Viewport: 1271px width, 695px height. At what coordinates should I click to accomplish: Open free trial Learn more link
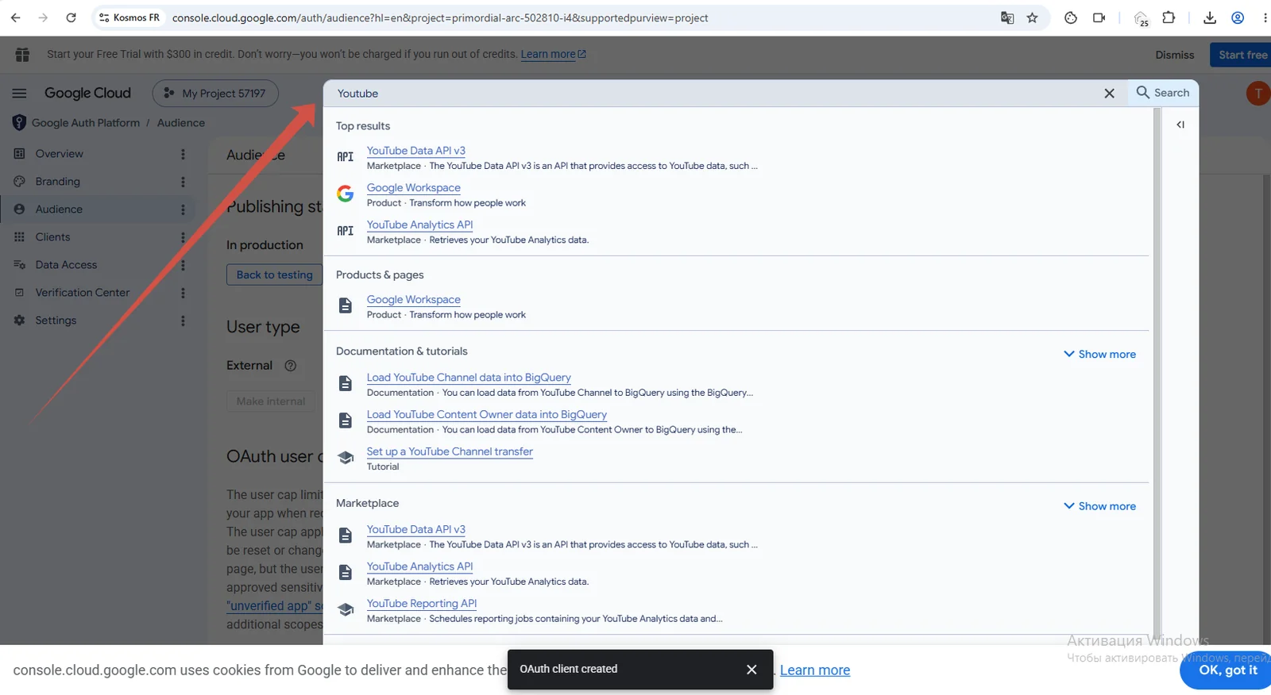tap(553, 54)
